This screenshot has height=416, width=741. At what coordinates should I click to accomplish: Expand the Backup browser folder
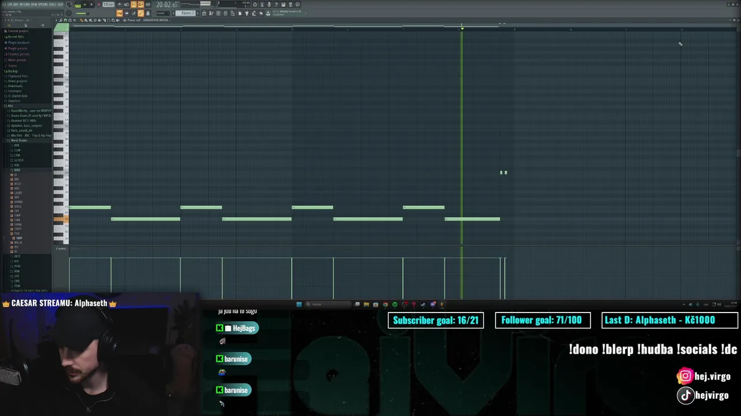point(12,71)
